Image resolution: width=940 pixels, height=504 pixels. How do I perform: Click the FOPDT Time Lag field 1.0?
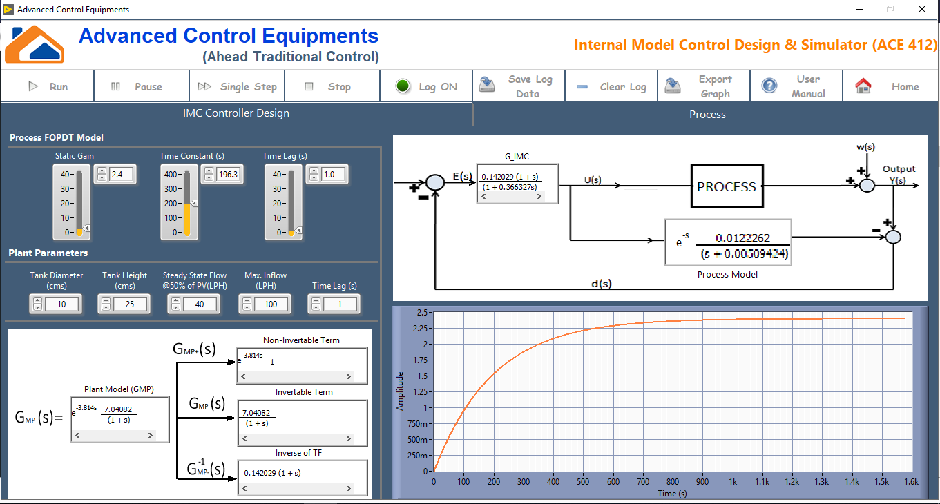coord(332,175)
